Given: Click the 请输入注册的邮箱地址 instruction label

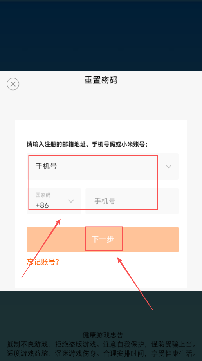Looking at the screenshot, I should click(x=87, y=145).
